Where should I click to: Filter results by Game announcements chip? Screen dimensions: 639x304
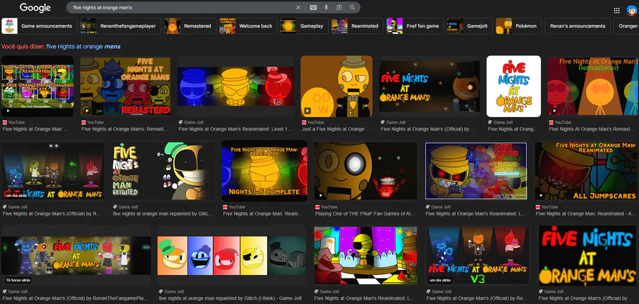click(39, 26)
